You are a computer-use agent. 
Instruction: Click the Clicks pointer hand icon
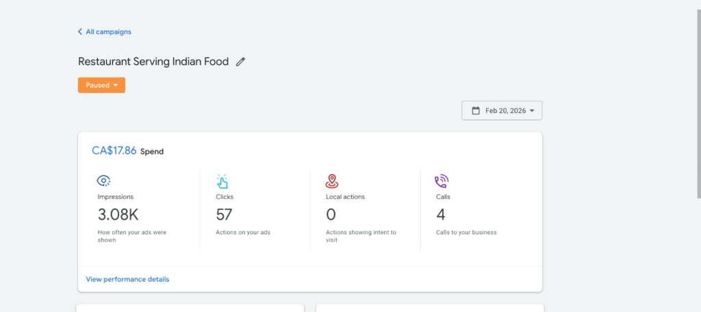click(x=222, y=181)
